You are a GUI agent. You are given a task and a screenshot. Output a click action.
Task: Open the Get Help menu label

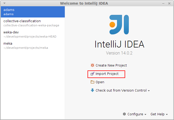pyautogui.click(x=158, y=114)
